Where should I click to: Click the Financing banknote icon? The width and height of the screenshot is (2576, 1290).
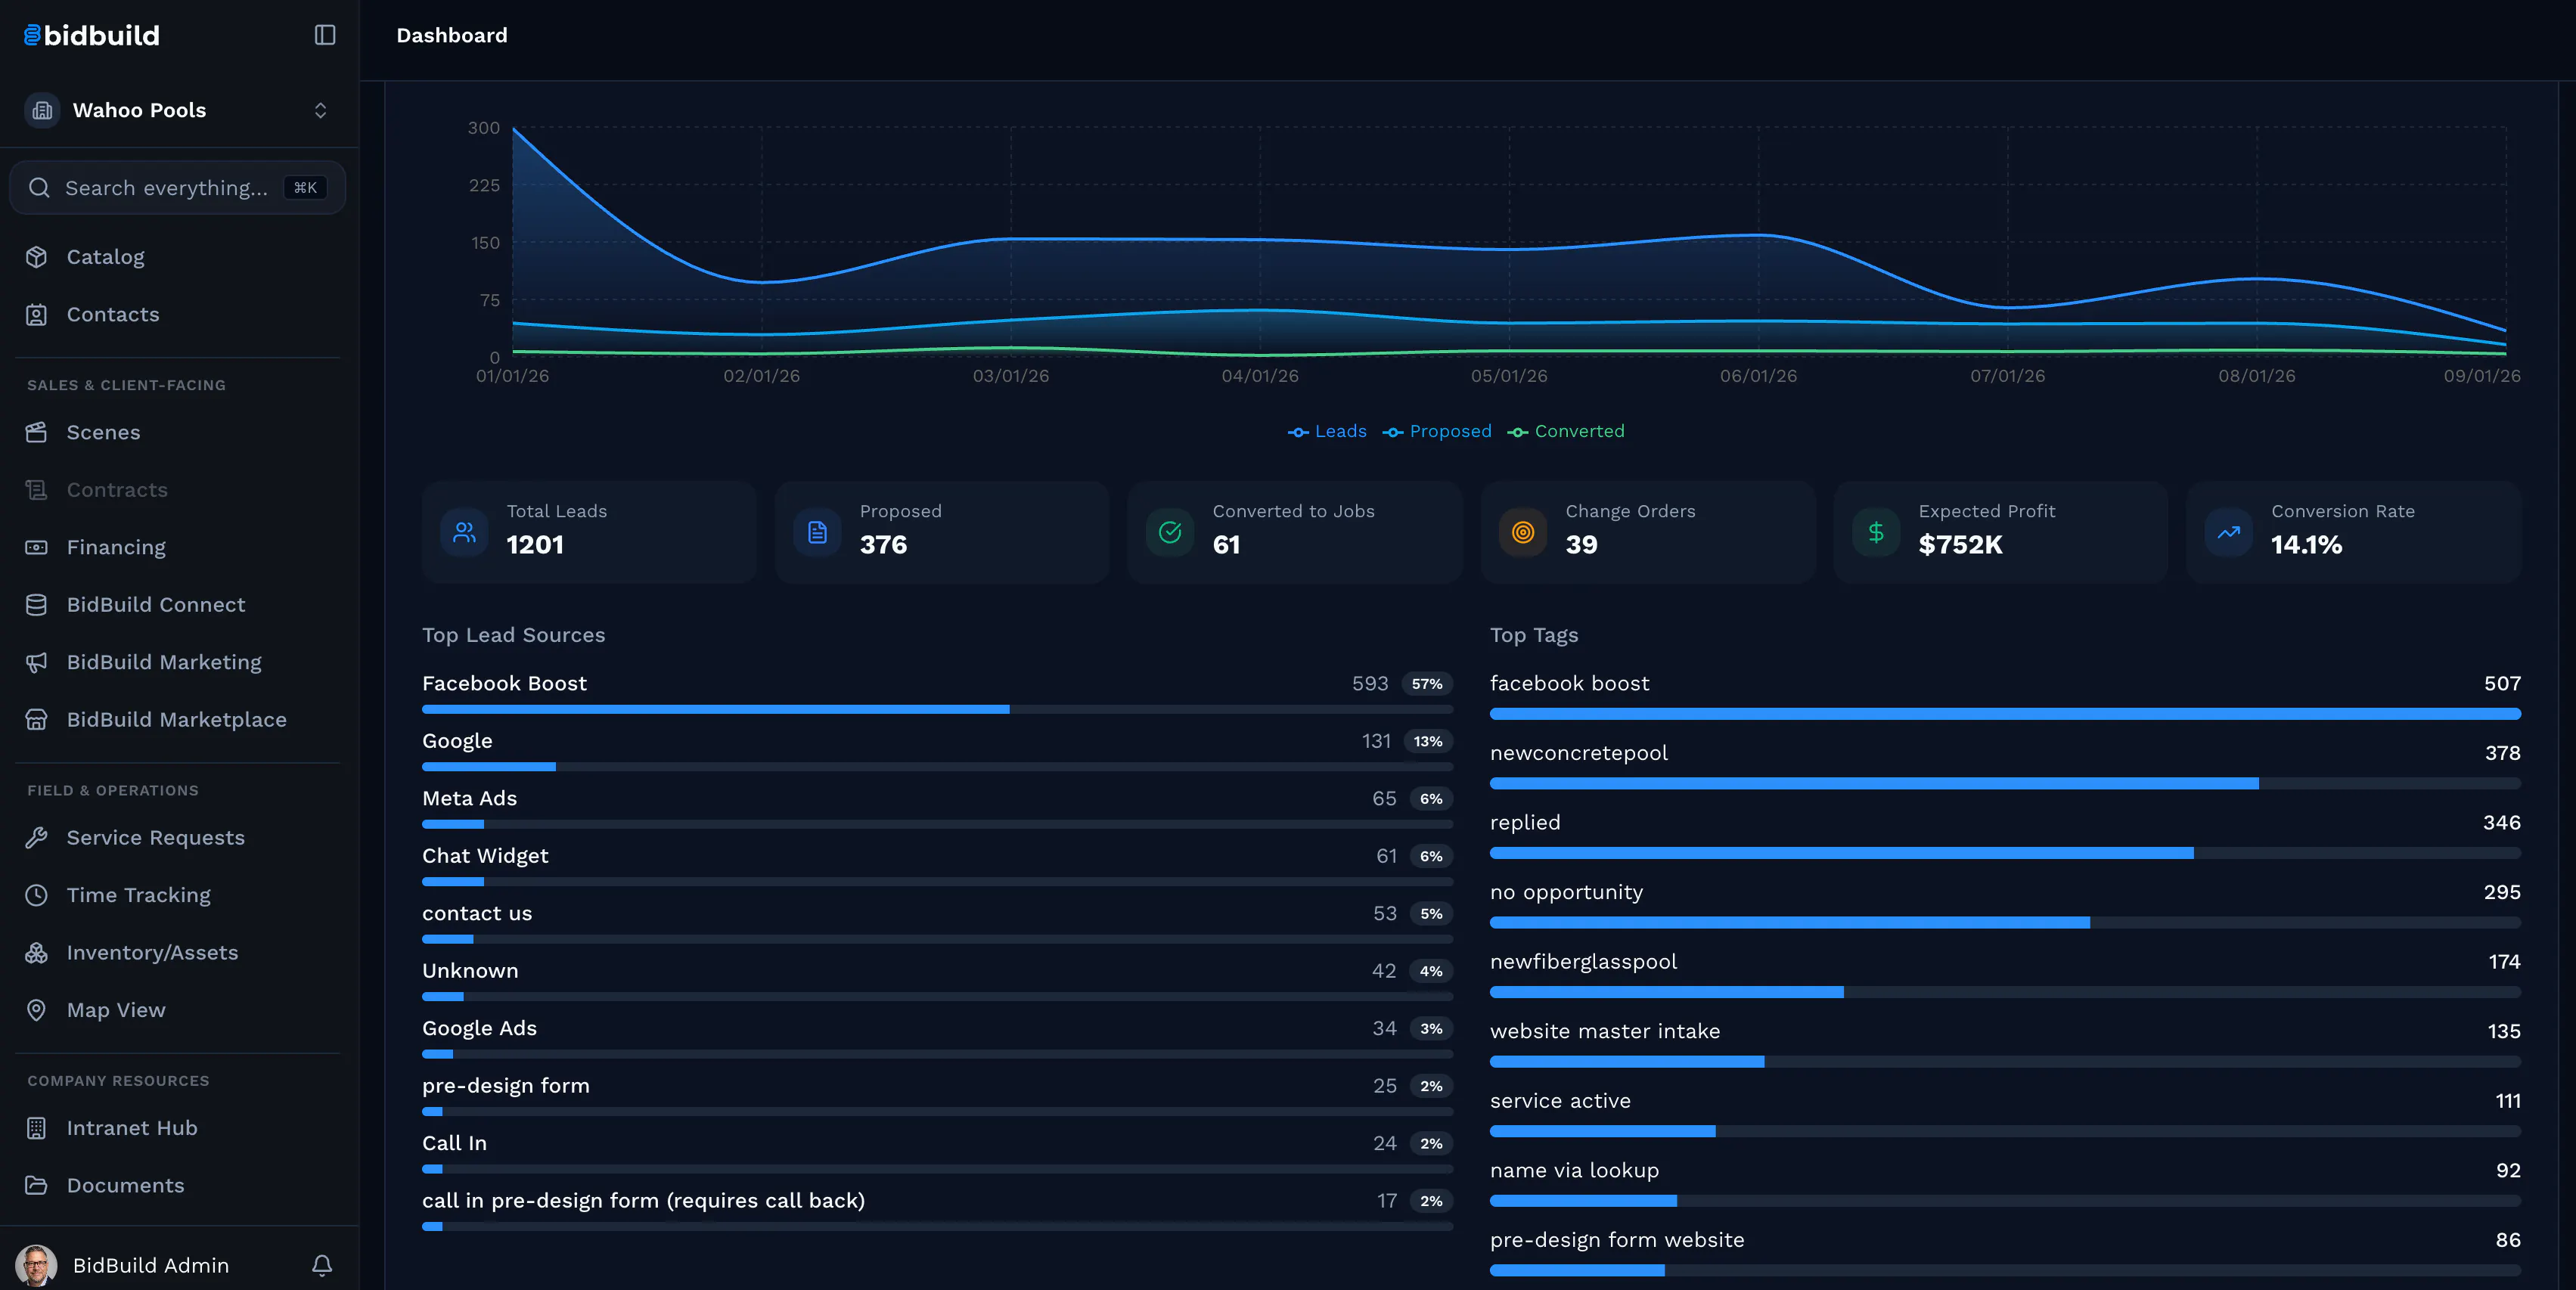click(37, 547)
